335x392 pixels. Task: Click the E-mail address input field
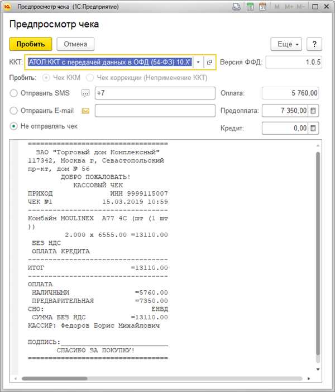click(155, 111)
